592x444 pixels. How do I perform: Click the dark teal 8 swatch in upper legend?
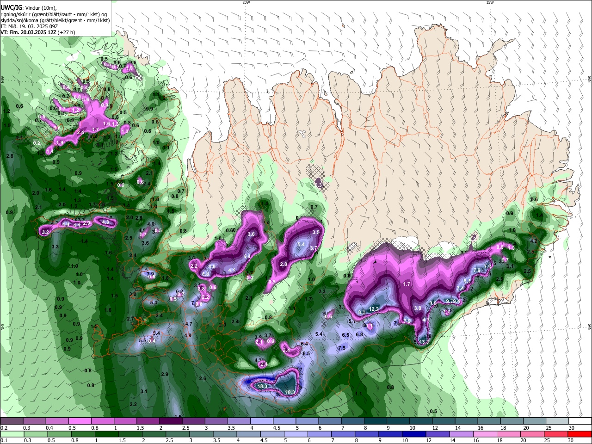376,421
